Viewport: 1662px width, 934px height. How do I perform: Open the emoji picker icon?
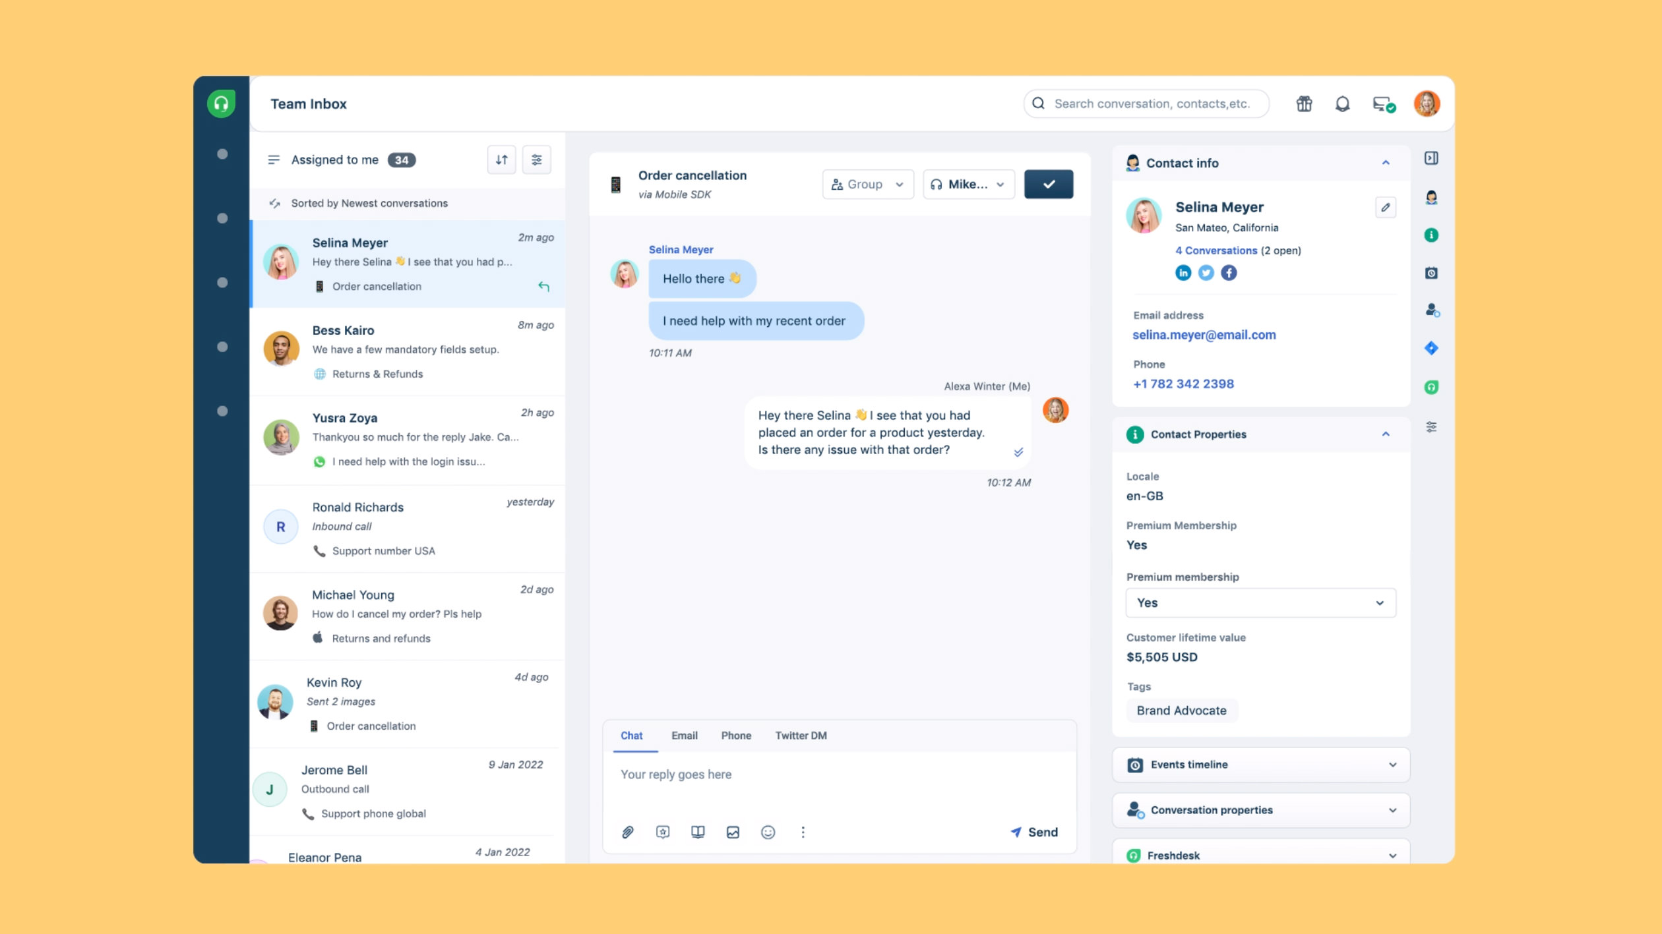coord(768,831)
